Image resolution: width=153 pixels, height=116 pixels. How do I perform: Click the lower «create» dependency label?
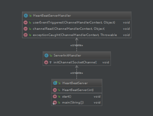(77, 73)
